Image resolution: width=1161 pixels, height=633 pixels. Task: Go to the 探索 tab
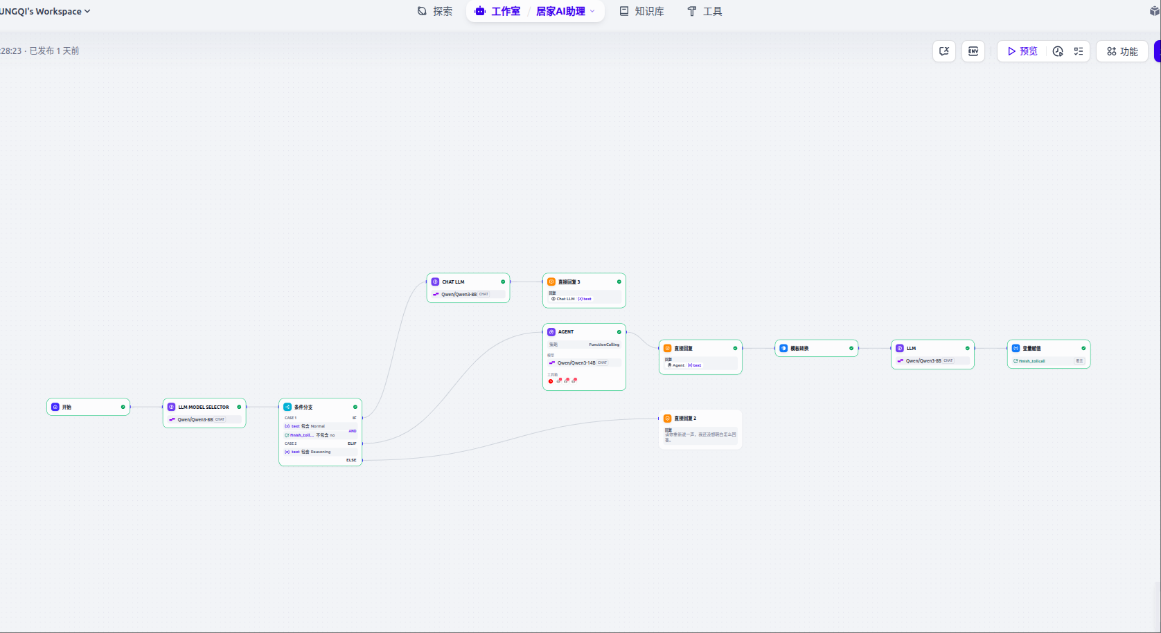[x=435, y=12]
